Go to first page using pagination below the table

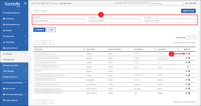click(x=35, y=102)
